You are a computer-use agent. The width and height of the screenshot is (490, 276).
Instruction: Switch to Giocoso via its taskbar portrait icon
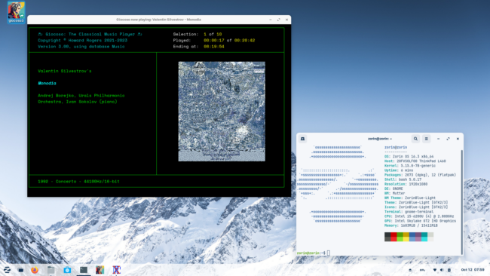coord(100,270)
